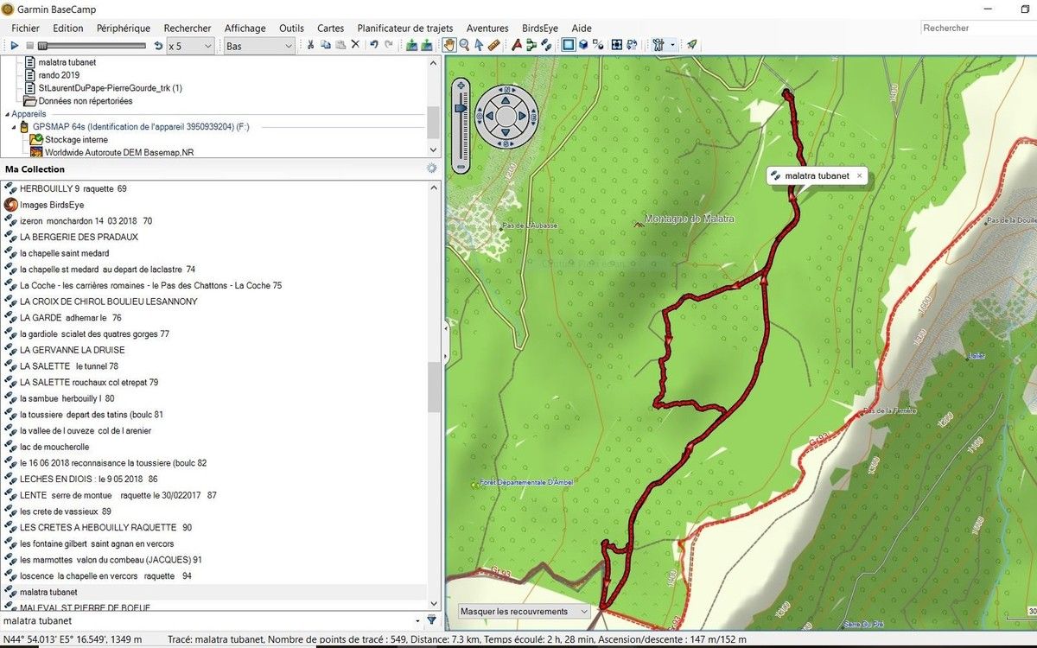The width and height of the screenshot is (1037, 648).
Task: Select the Hand pan tool
Action: click(x=449, y=45)
